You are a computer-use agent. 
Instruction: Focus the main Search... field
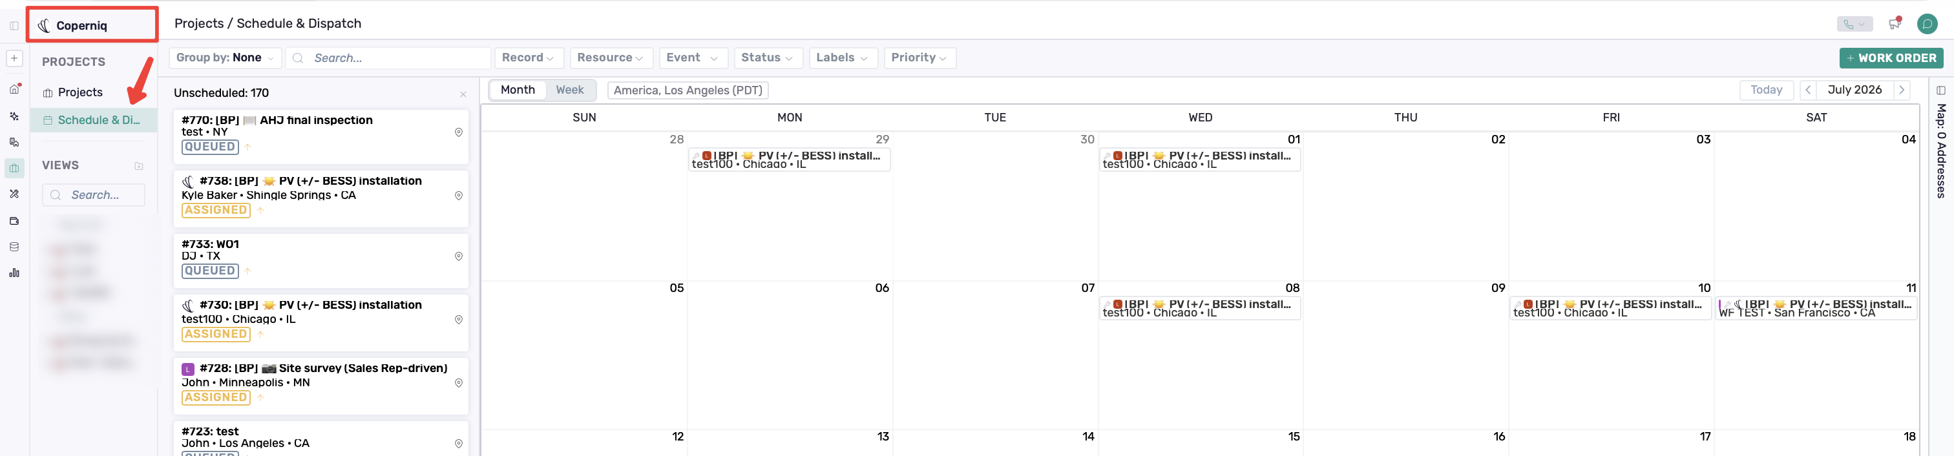click(388, 57)
